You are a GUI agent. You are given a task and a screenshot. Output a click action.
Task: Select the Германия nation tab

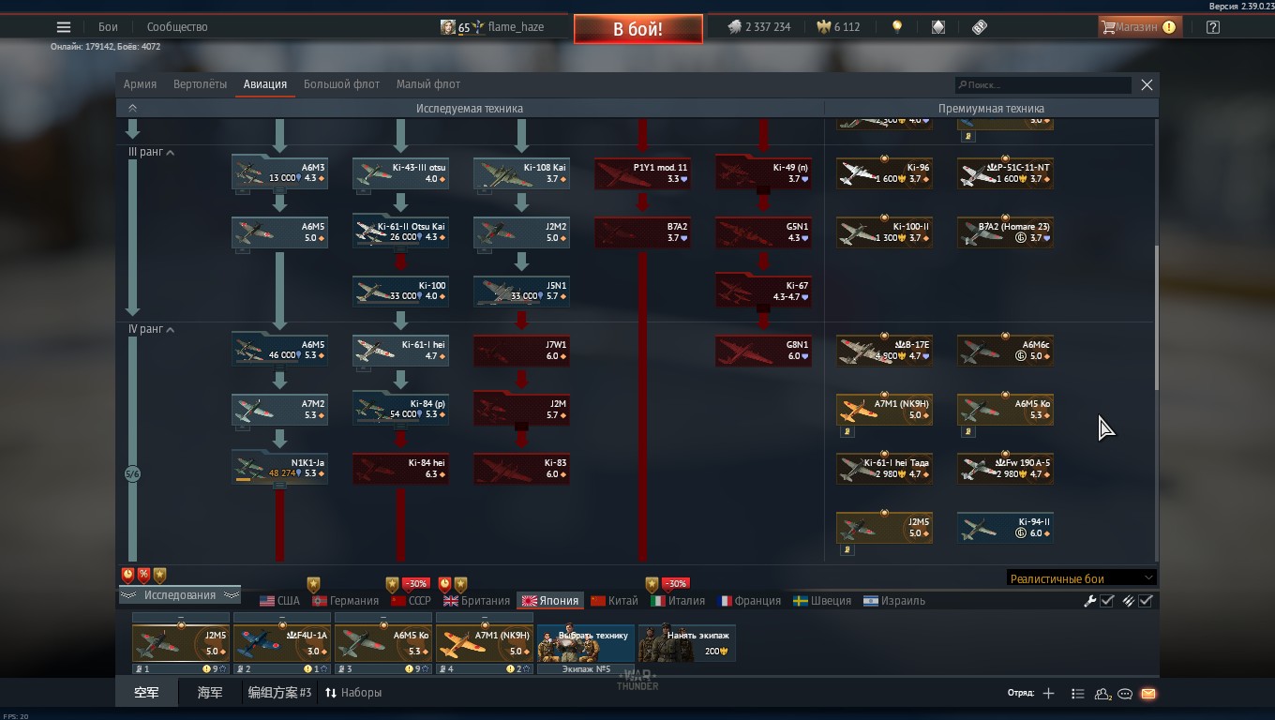coord(346,601)
